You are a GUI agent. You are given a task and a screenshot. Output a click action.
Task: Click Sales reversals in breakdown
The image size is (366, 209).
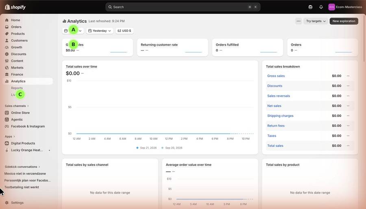tap(279, 96)
